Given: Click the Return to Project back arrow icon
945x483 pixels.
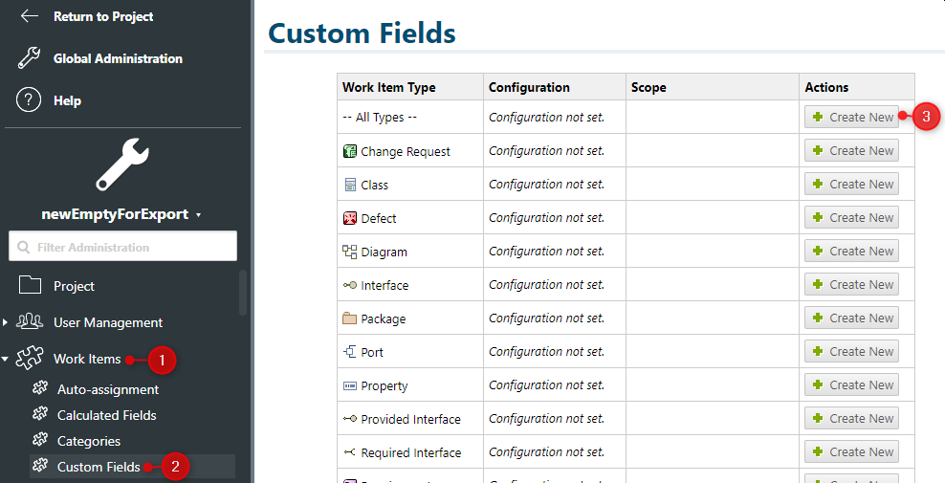Looking at the screenshot, I should click(x=30, y=16).
